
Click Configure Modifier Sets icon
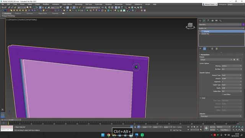click(x=217, y=49)
